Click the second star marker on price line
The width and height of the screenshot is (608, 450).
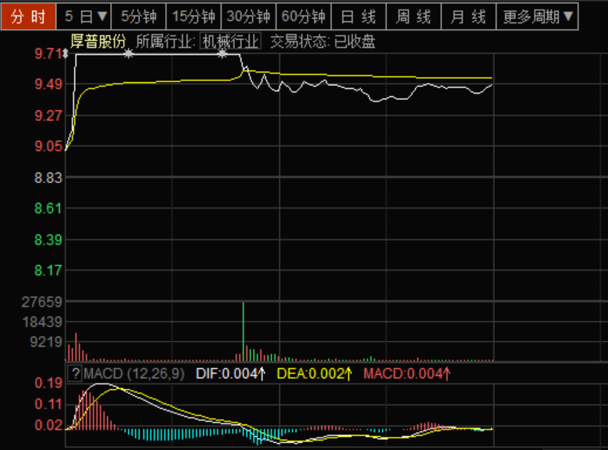click(x=222, y=54)
